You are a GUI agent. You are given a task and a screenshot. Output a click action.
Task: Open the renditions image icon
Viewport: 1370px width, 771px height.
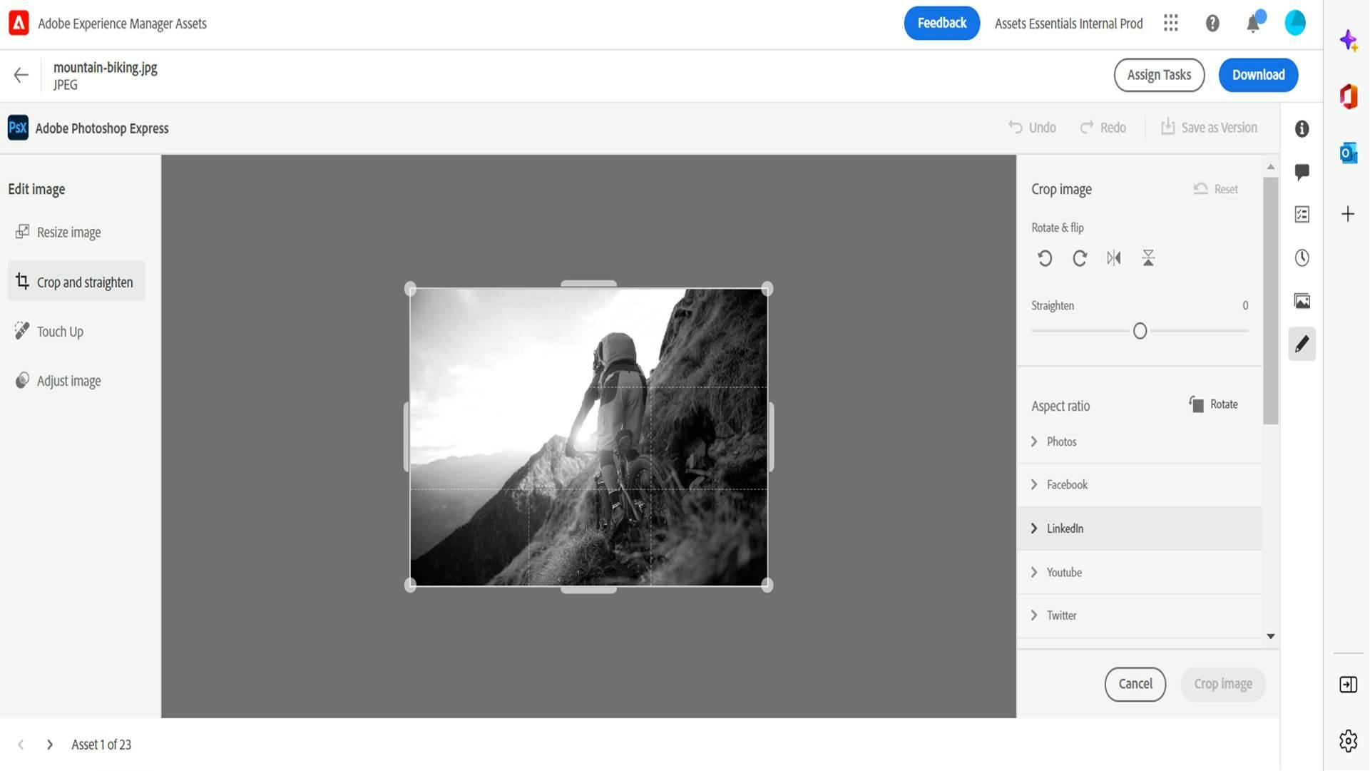point(1302,301)
